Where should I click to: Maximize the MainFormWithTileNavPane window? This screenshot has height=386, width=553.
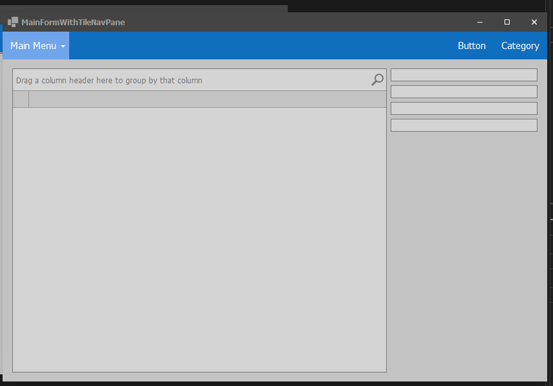pos(507,22)
